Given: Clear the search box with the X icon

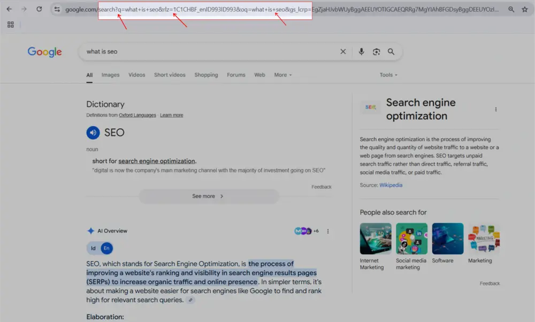Looking at the screenshot, I should pos(343,51).
